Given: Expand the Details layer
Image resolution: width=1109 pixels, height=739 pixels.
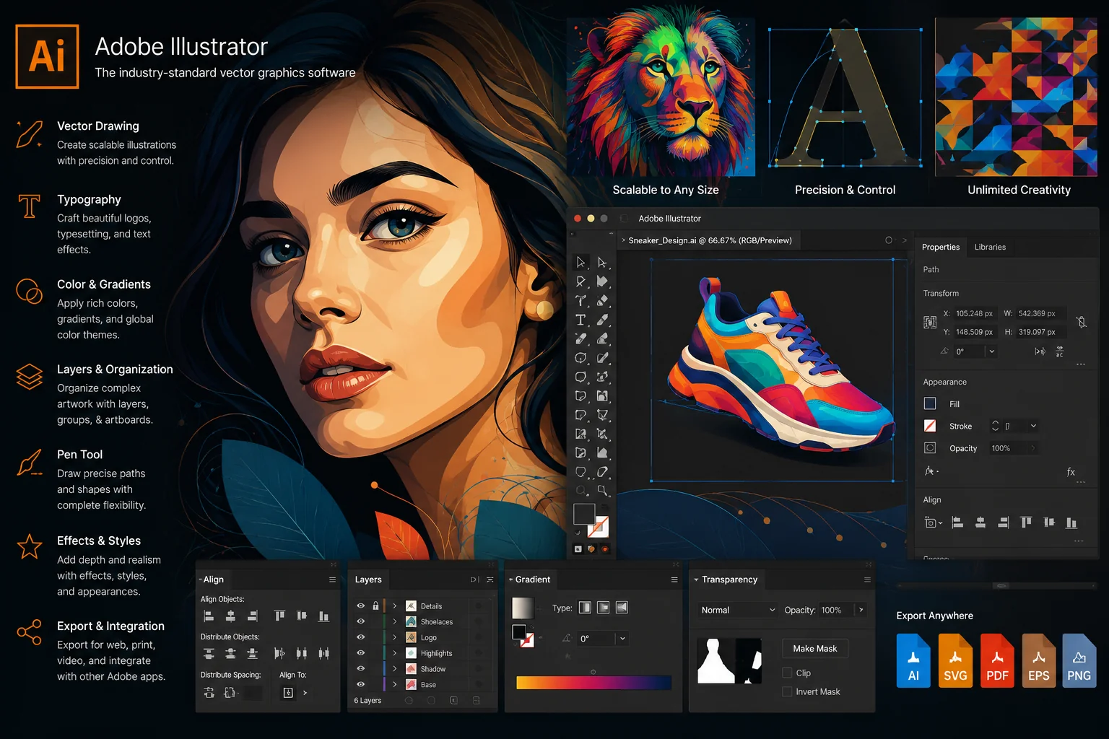Looking at the screenshot, I should (x=395, y=606).
